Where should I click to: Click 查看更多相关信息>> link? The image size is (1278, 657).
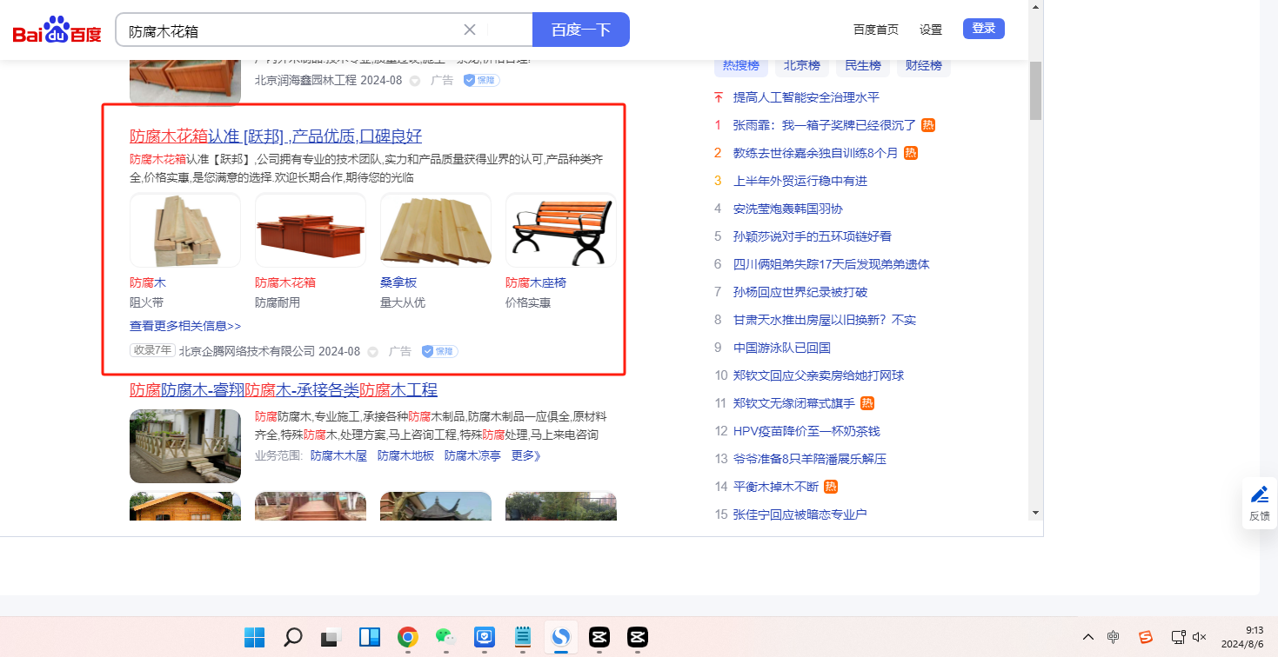point(185,326)
